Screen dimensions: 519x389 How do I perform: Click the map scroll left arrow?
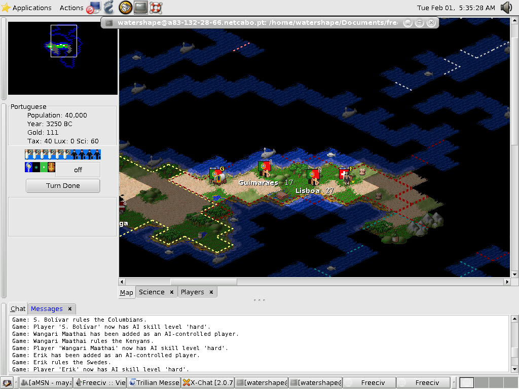pyautogui.click(x=122, y=282)
